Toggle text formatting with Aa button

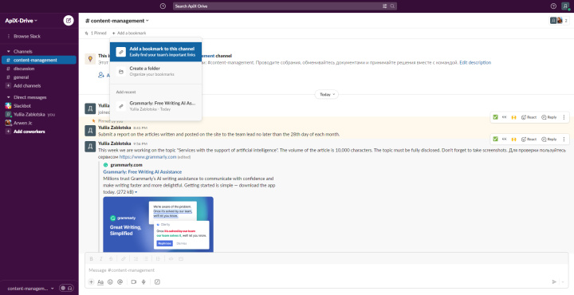(x=100, y=281)
